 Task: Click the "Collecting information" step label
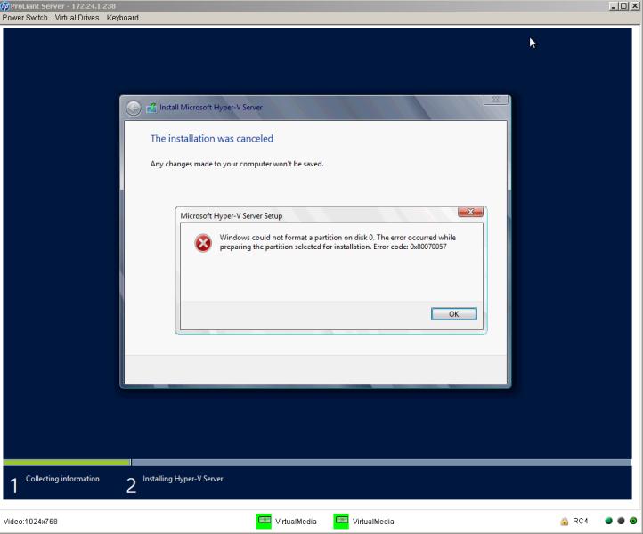pyautogui.click(x=62, y=479)
